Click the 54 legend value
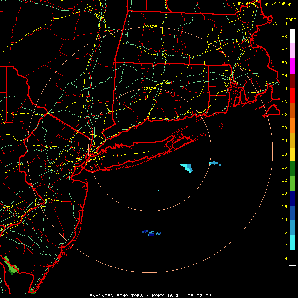298x298 pixels. pos(284,75)
